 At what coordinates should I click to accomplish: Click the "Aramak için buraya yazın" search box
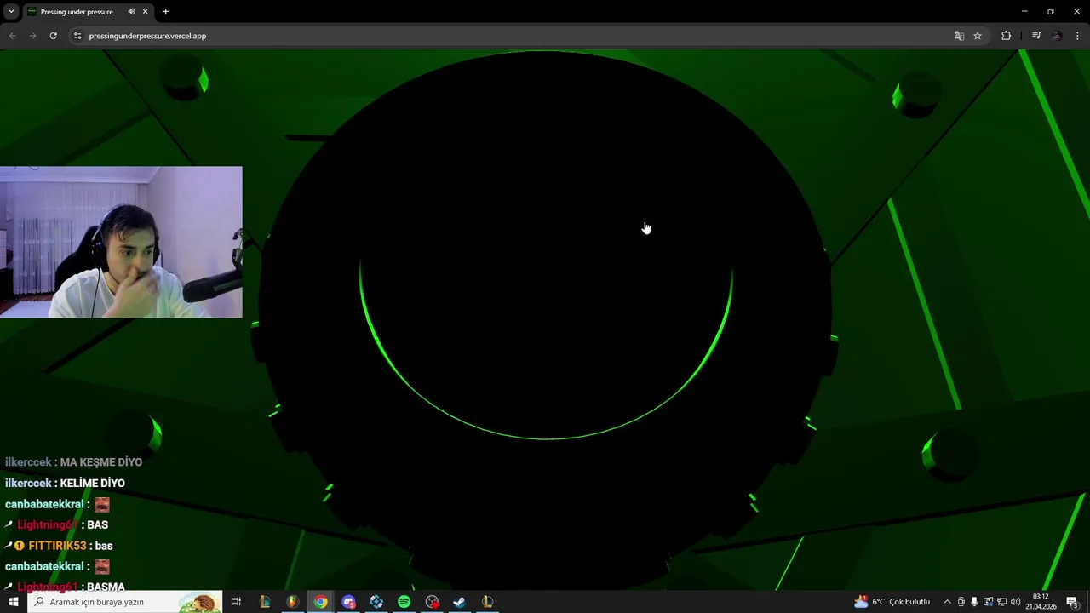pyautogui.click(x=124, y=602)
